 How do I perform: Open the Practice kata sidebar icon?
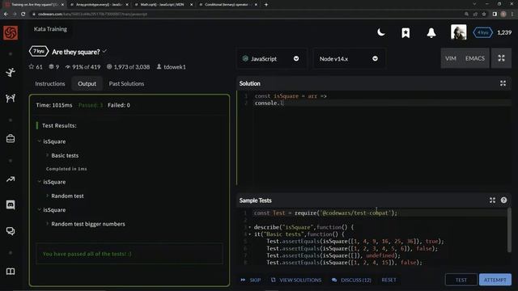pyautogui.click(x=11, y=72)
